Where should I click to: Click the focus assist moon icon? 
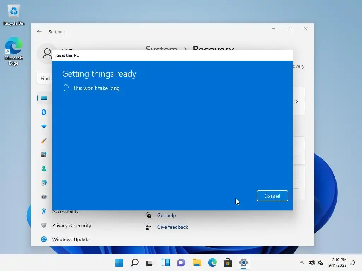coord(352,262)
